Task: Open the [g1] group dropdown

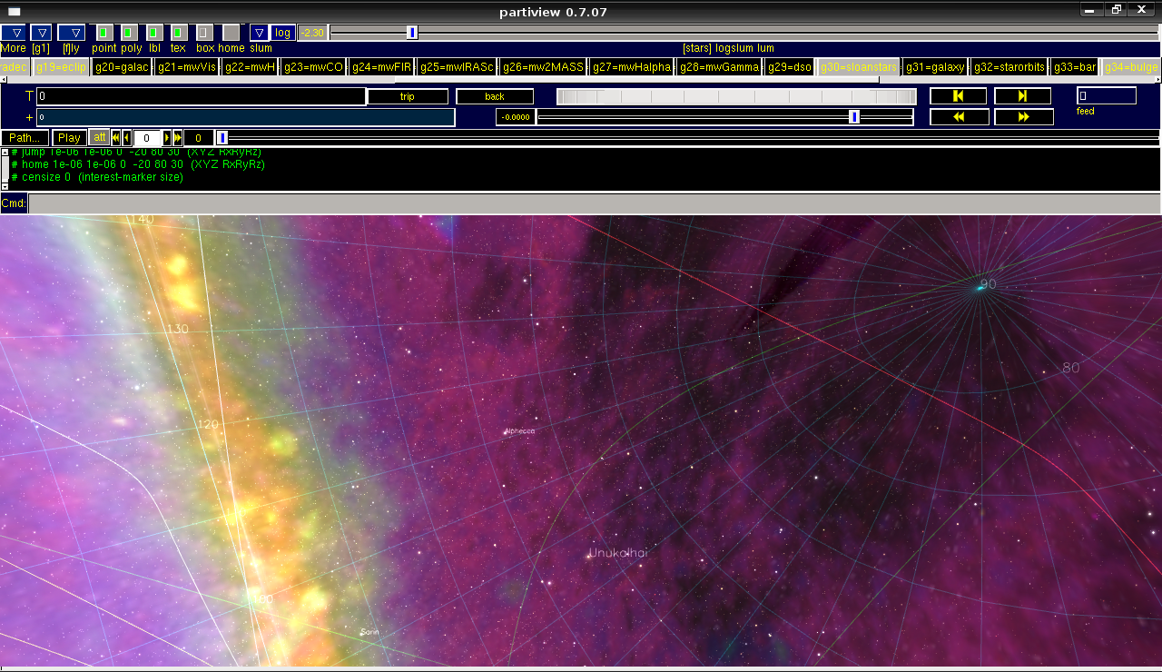Action: [x=42, y=33]
